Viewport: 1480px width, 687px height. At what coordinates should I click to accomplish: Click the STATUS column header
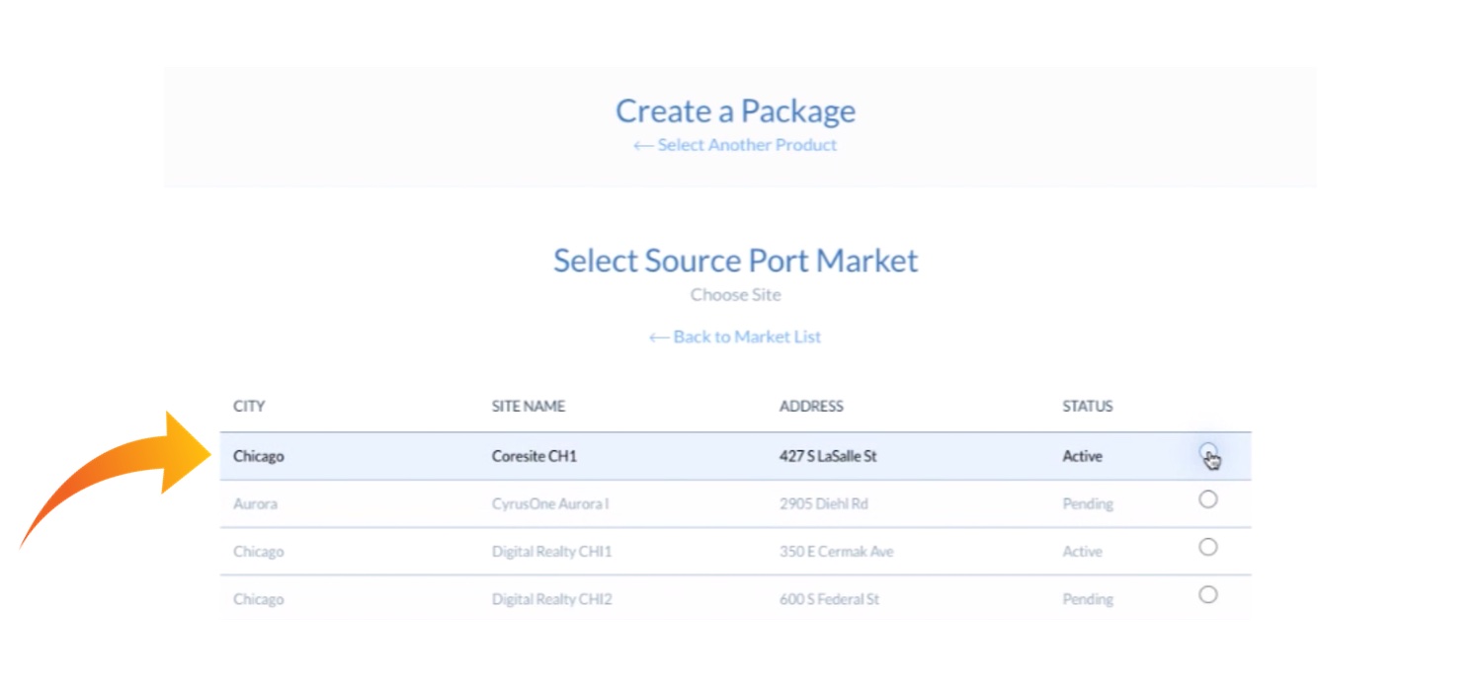point(1087,406)
